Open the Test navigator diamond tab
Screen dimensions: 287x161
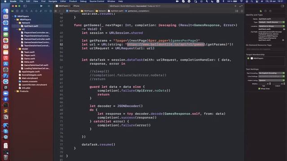click(x=36, y=11)
